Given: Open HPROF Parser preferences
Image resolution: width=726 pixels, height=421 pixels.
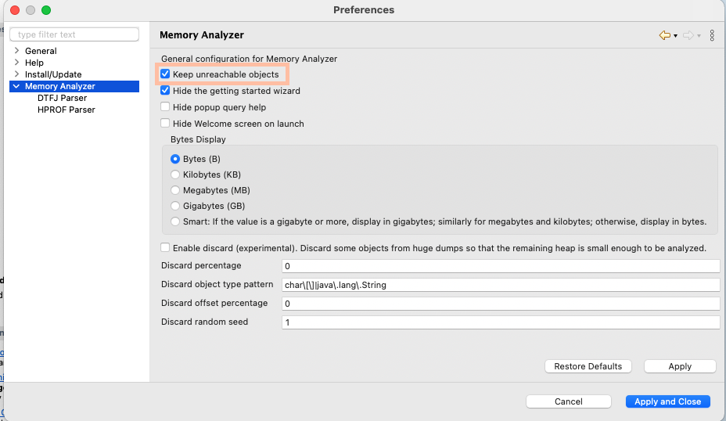Looking at the screenshot, I should [x=66, y=110].
